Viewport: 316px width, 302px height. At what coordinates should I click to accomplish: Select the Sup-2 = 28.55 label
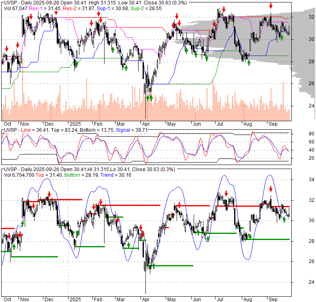146,9
